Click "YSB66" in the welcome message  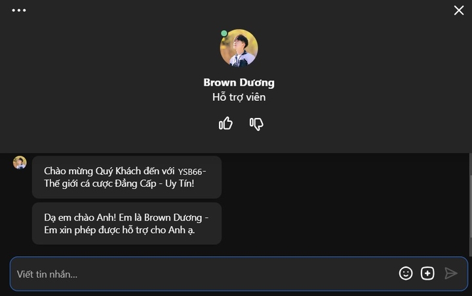pos(191,171)
